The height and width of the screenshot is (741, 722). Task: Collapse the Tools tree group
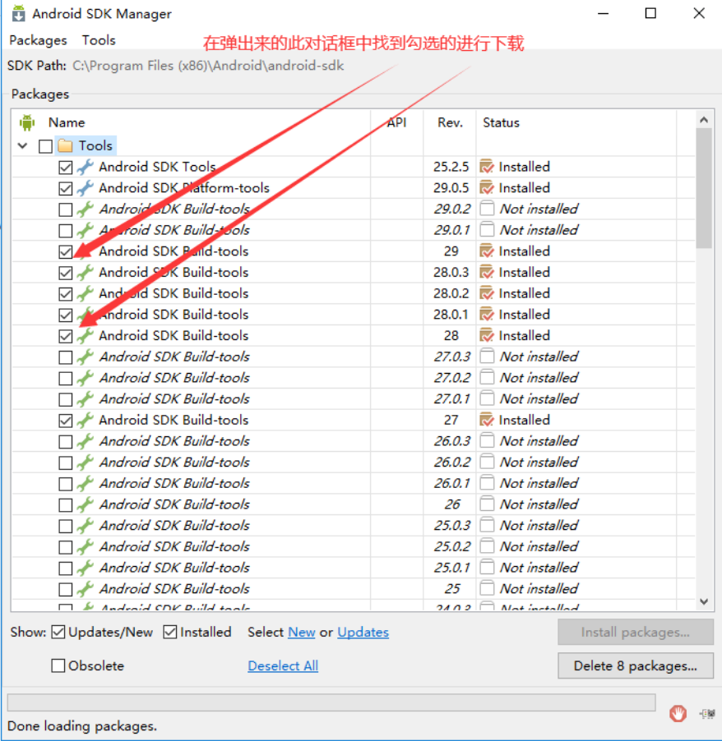[x=22, y=145]
